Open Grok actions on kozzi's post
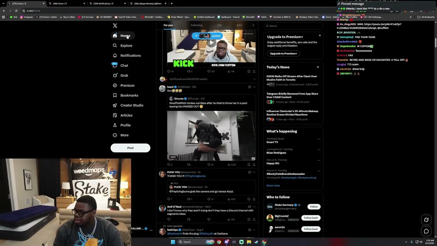This screenshot has width=437, height=246. tap(249, 87)
